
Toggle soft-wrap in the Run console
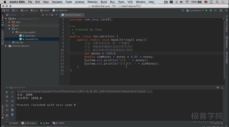12,101
